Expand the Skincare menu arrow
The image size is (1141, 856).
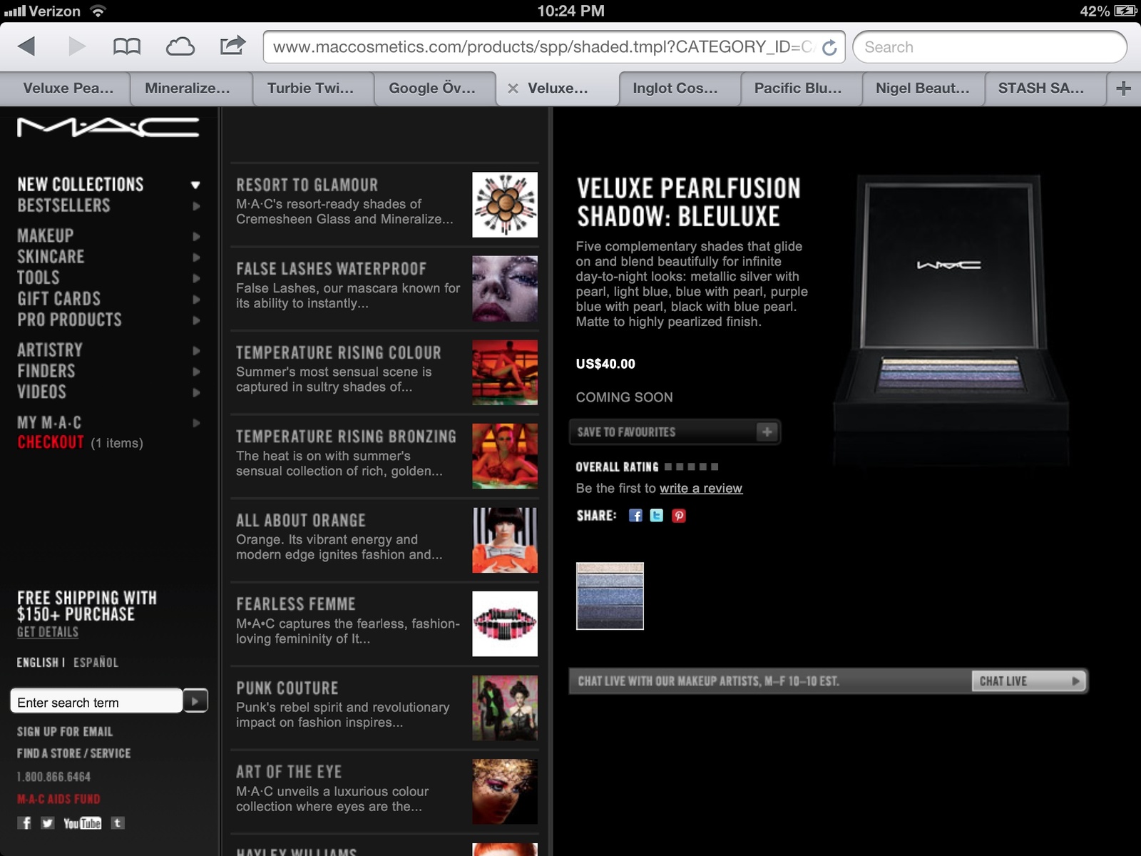click(196, 257)
